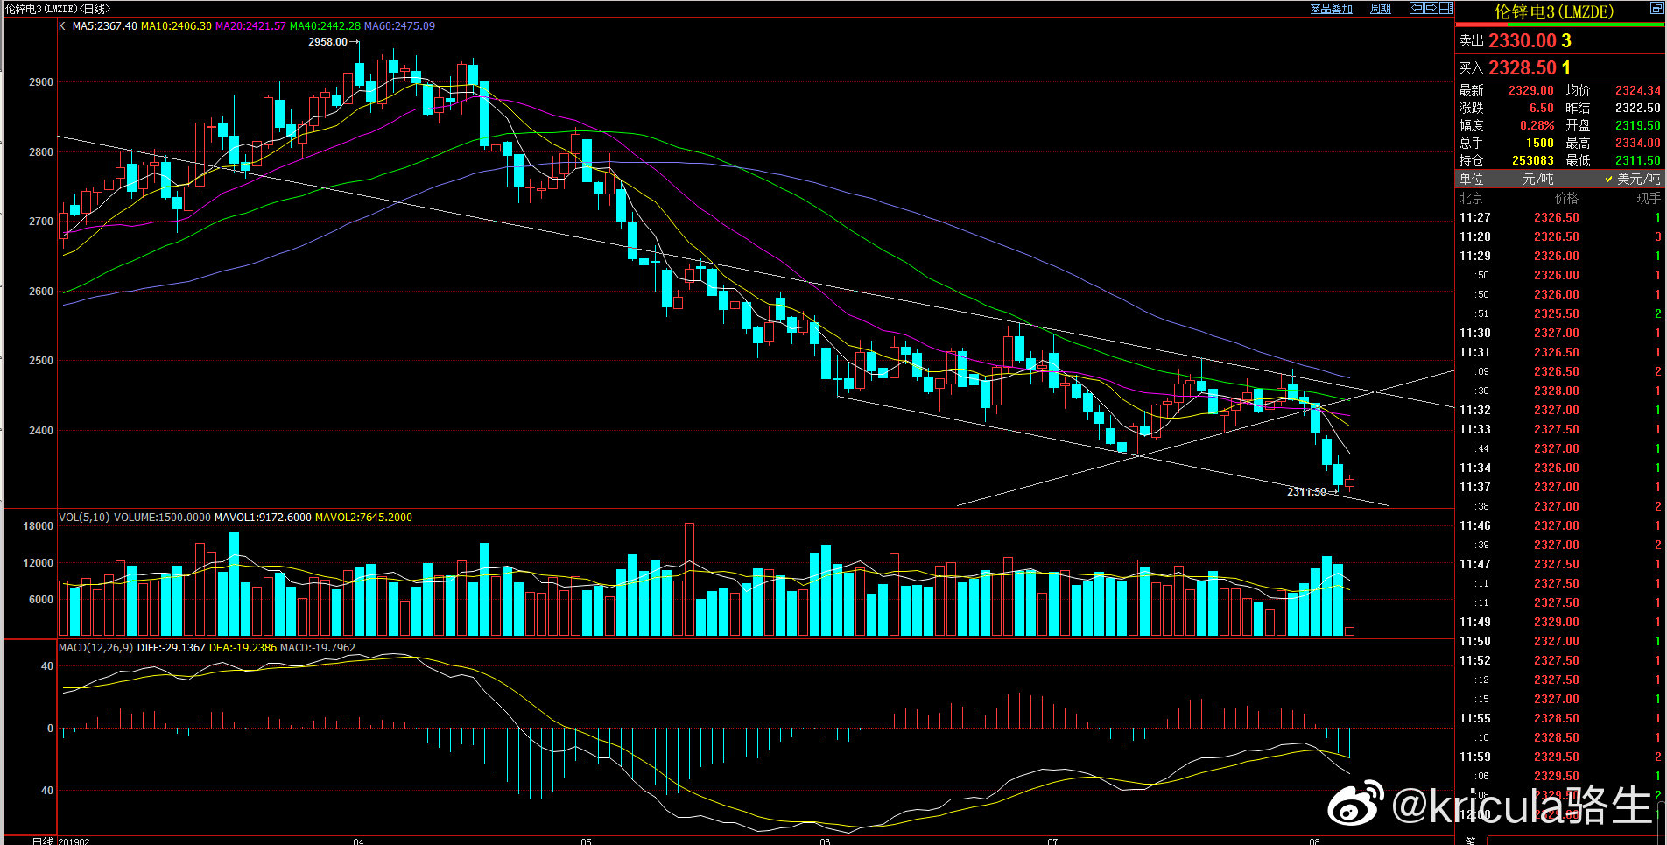Click the MACD(12,26,9) indicator label
This screenshot has width=1667, height=845.
click(96, 648)
